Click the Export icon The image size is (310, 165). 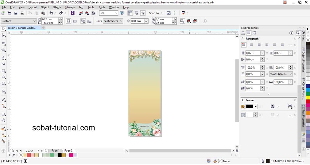pos(87,13)
